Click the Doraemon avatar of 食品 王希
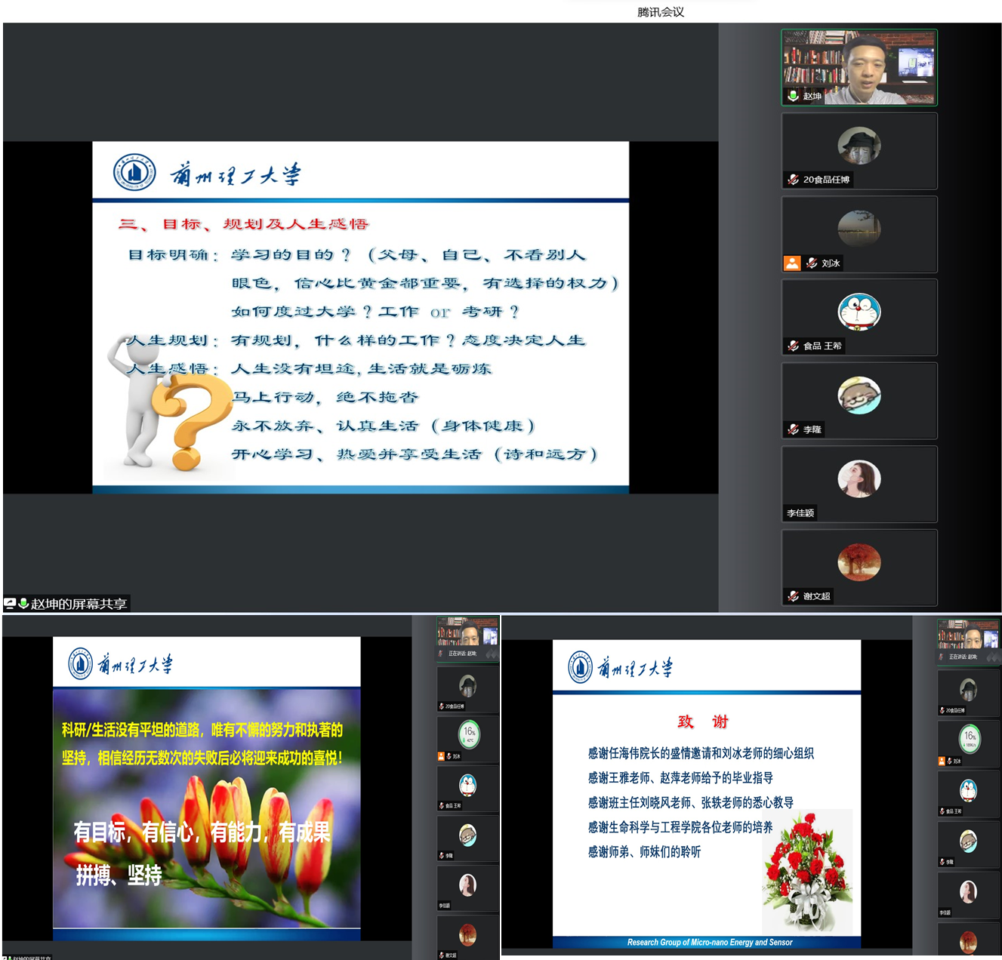1002x960 pixels. click(x=859, y=312)
